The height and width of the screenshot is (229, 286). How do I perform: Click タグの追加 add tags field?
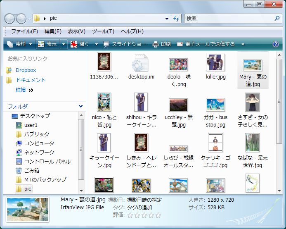[139, 207]
